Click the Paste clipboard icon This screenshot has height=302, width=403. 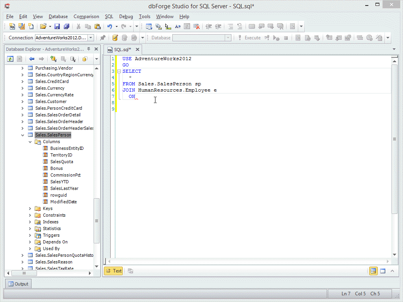[98, 27]
